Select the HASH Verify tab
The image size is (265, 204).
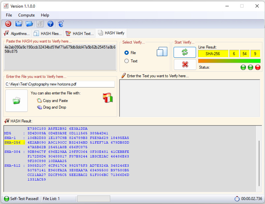111,33
